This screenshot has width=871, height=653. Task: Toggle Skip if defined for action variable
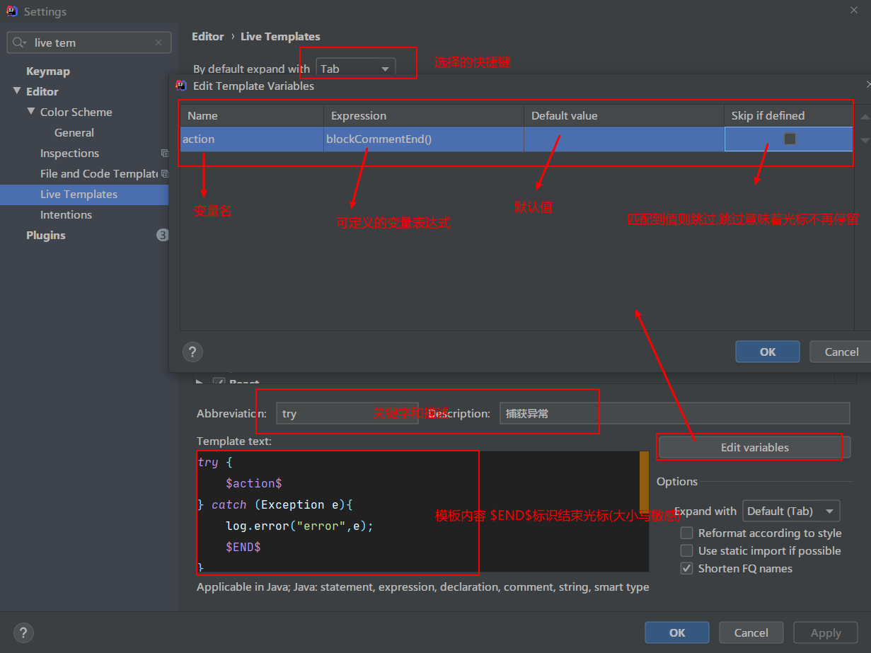790,139
